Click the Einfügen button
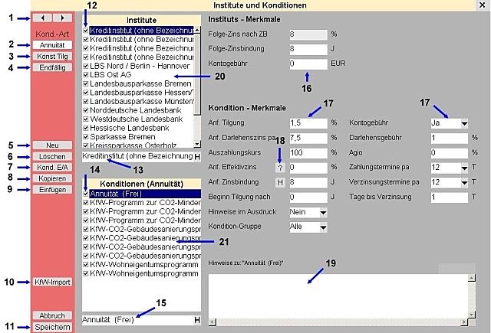Viewport: 491px width, 333px height. [52, 190]
